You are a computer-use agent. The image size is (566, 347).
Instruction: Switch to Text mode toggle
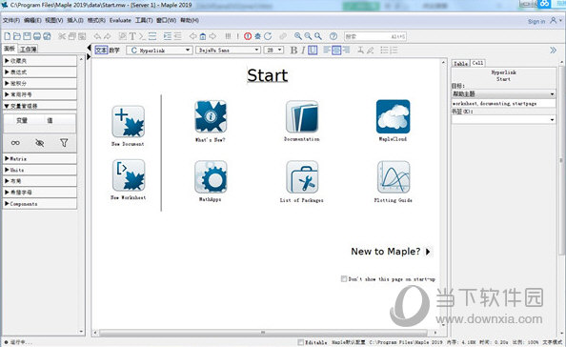click(x=101, y=51)
